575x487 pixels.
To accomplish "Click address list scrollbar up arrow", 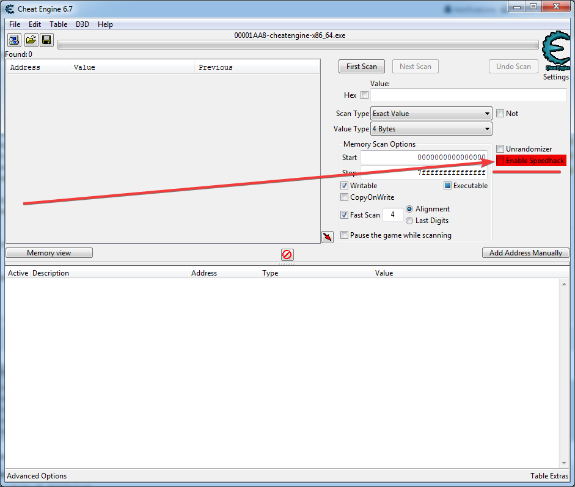I will pos(564,284).
